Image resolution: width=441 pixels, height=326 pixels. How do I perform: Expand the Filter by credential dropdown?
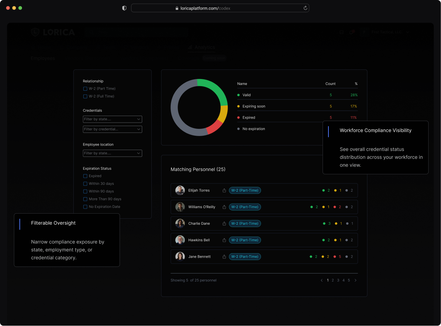point(112,129)
